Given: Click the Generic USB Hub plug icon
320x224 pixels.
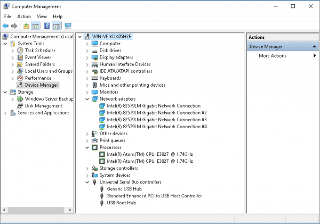Looking at the screenshot, I should pos(102,189).
